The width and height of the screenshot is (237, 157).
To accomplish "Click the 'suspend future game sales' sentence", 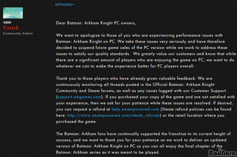I will (101, 48).
